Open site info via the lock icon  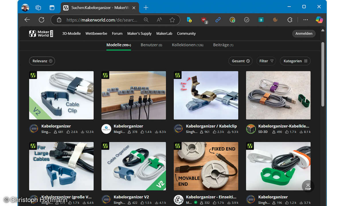pos(59,20)
